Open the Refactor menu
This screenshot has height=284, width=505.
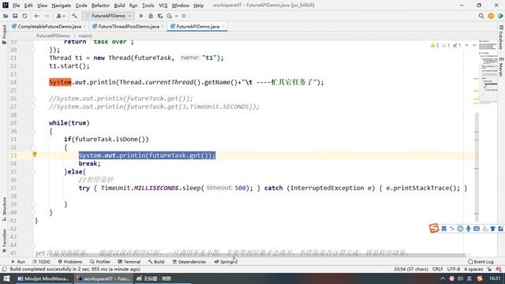(100, 6)
